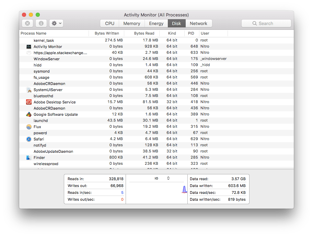Viewport: 313px width, 236px height.
Task: Select the kernel_task process row
Action: tap(156, 40)
